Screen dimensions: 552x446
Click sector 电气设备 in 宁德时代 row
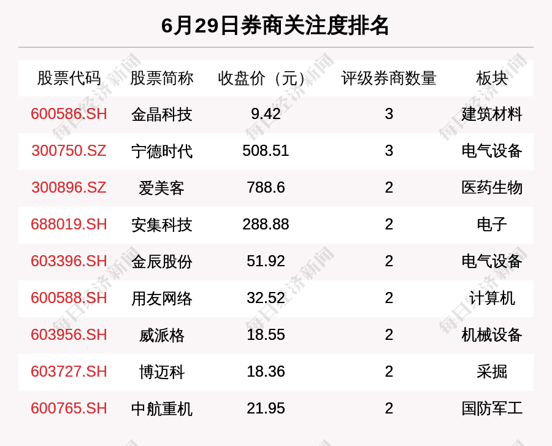(492, 152)
